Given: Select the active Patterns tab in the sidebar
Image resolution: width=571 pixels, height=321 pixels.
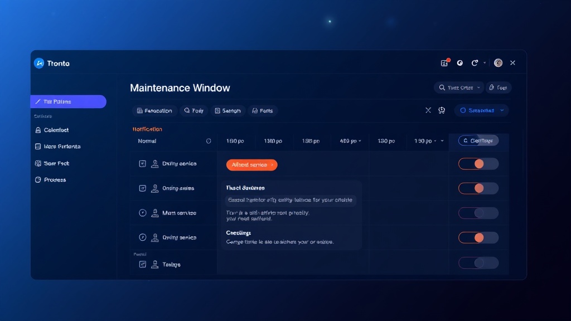Looking at the screenshot, I should pyautogui.click(x=69, y=101).
